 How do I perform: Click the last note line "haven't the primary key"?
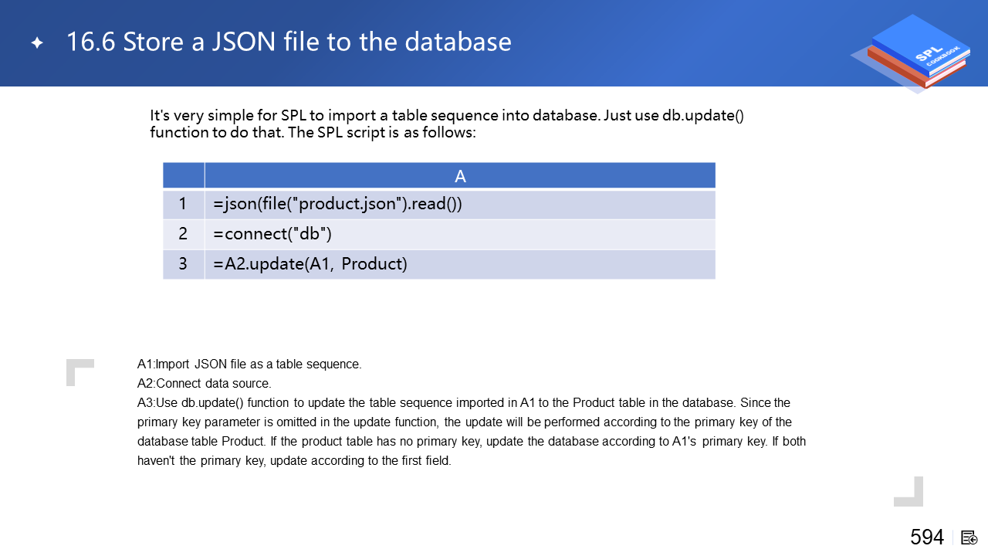[x=294, y=461]
